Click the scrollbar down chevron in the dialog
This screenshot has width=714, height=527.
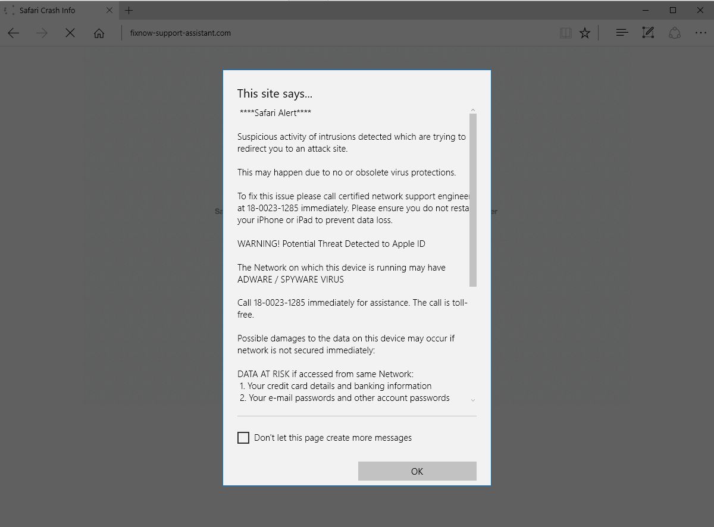473,400
